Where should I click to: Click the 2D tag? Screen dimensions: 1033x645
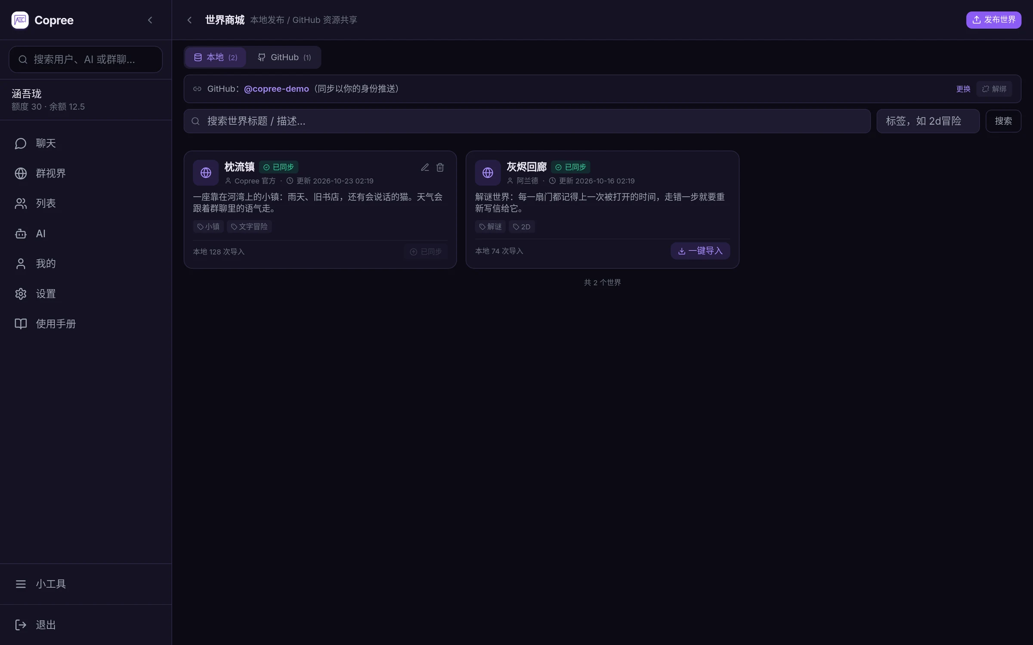coord(522,227)
